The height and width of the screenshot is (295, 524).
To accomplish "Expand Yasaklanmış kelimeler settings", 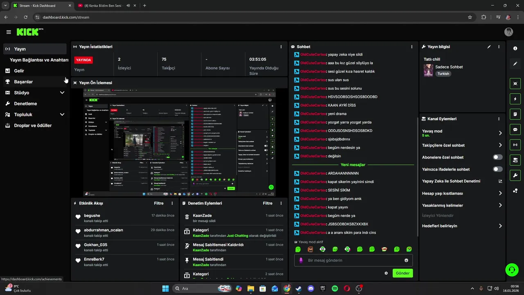I will (x=500, y=205).
